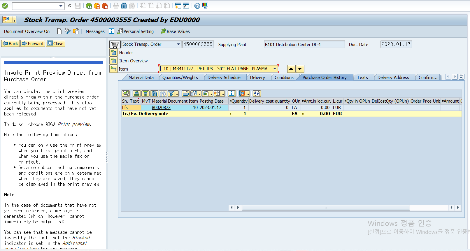Click the Sort Ascending icon
This screenshot has height=251, width=470.
(136, 93)
